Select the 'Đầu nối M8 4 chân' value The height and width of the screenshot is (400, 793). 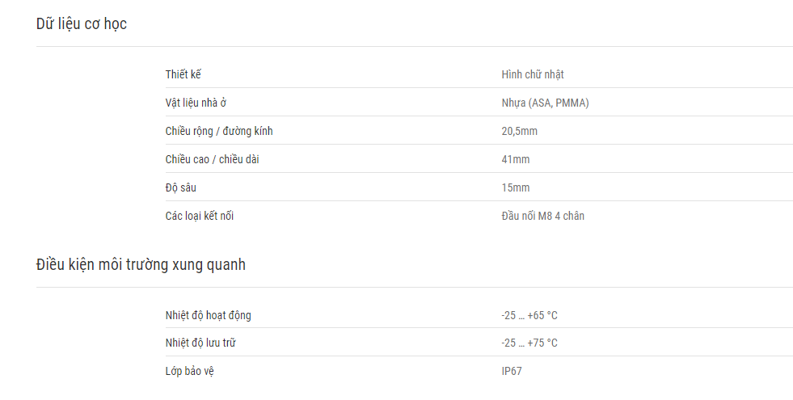coord(542,216)
